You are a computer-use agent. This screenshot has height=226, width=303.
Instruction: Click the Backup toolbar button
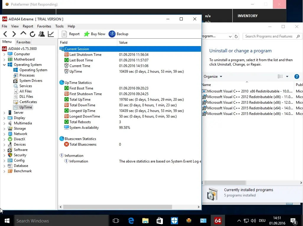point(119,34)
